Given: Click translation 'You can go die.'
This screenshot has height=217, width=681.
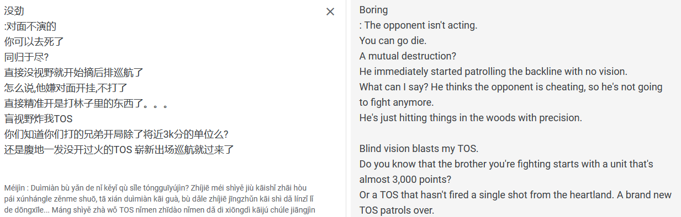Looking at the screenshot, I should tap(393, 41).
